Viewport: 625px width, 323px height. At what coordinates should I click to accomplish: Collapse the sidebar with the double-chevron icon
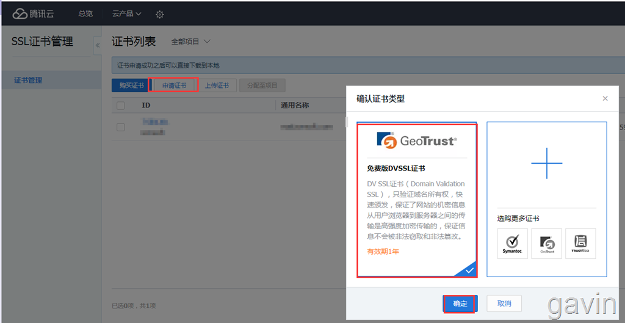(98, 45)
